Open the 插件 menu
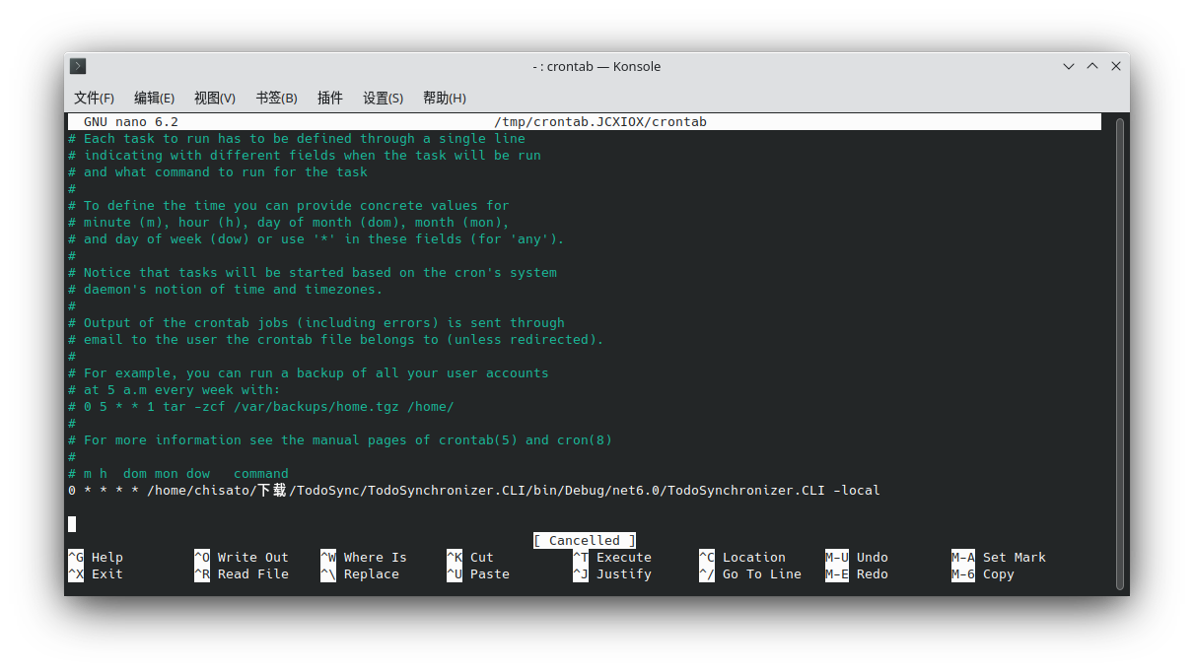 click(330, 98)
